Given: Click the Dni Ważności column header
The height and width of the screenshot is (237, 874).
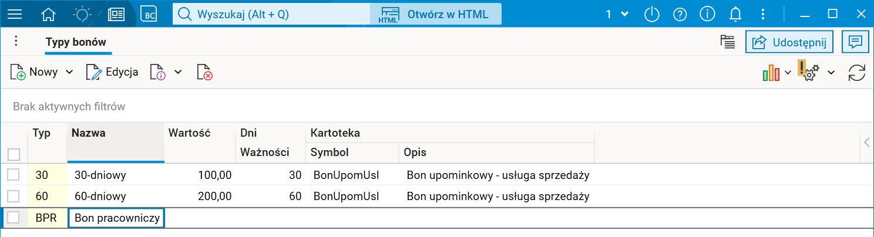Looking at the screenshot, I should tap(271, 143).
